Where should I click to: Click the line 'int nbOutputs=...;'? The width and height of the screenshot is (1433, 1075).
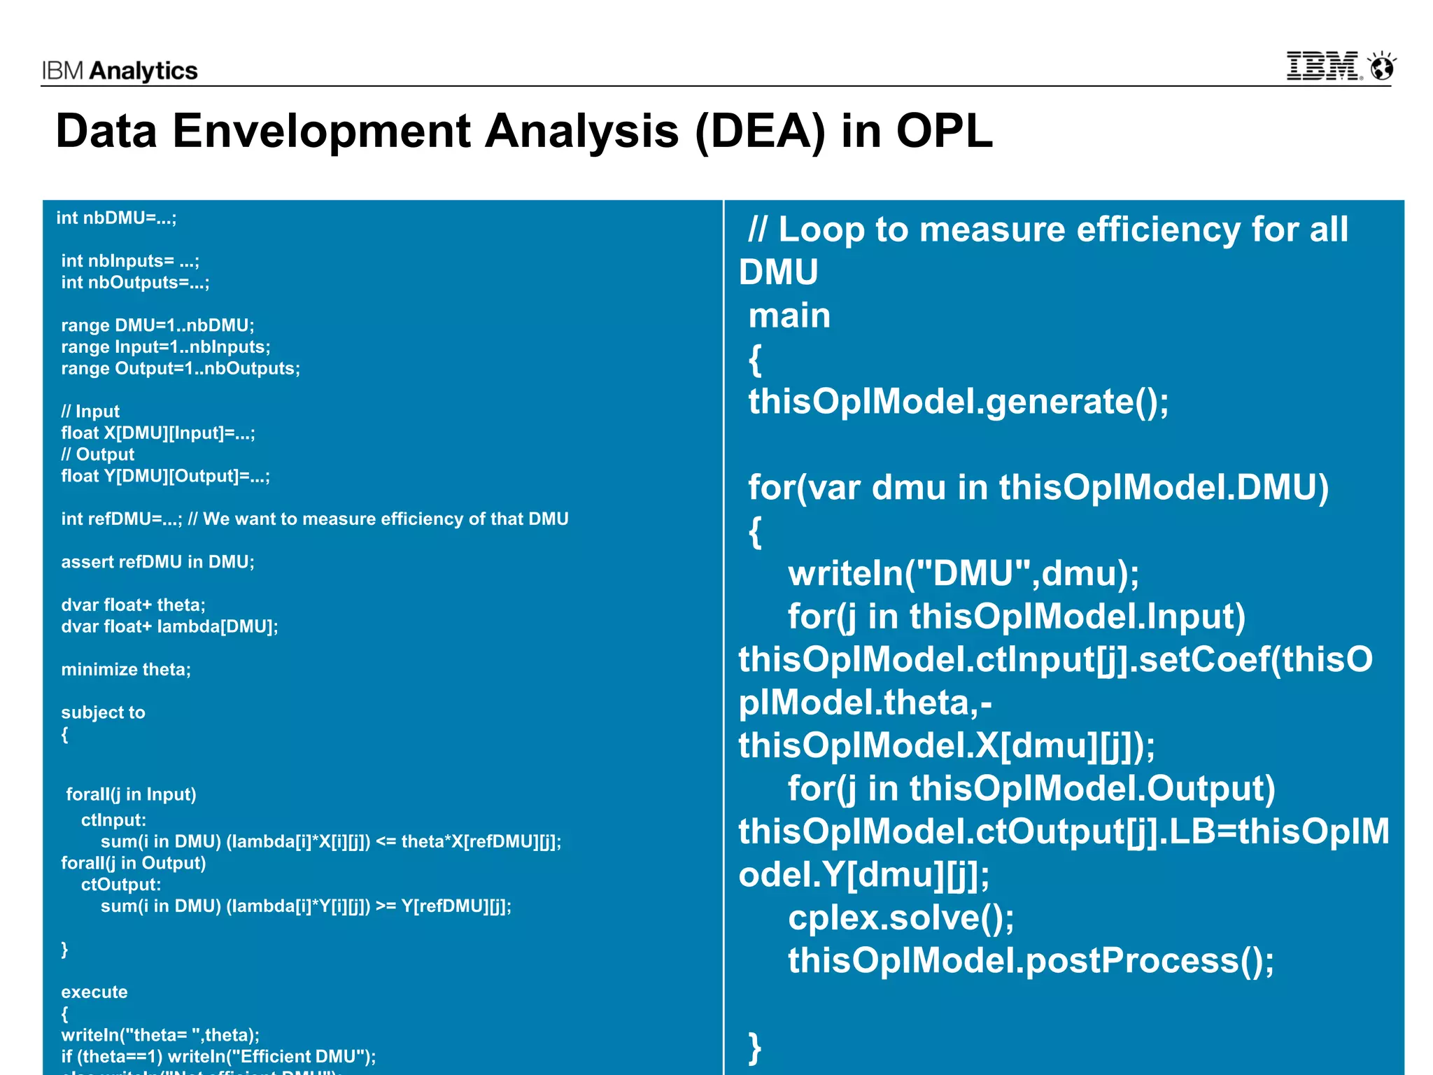pyautogui.click(x=135, y=283)
